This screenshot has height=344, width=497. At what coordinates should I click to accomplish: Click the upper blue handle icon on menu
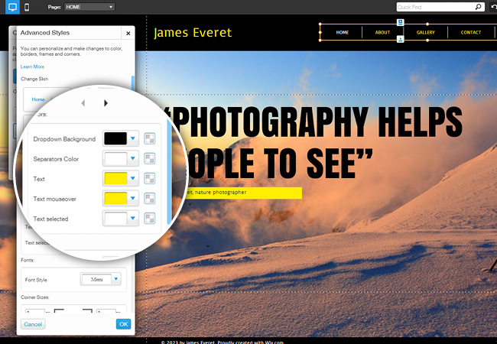coord(401,22)
